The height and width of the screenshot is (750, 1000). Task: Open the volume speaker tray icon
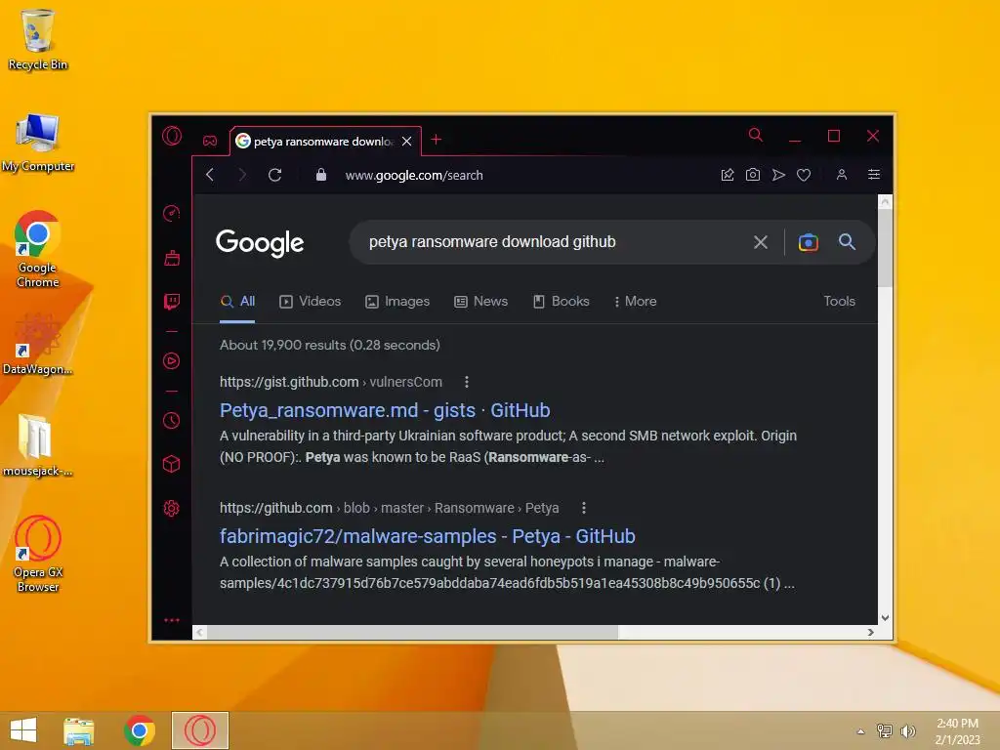point(907,730)
